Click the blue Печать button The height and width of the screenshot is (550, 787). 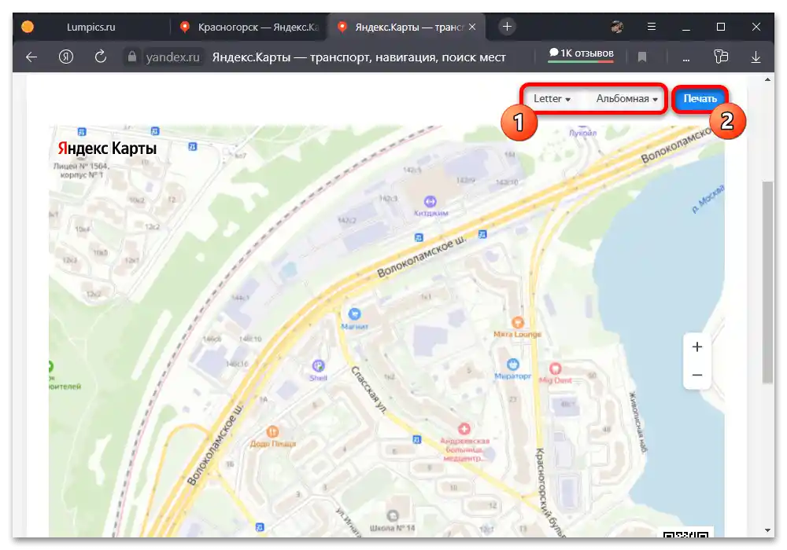click(700, 99)
